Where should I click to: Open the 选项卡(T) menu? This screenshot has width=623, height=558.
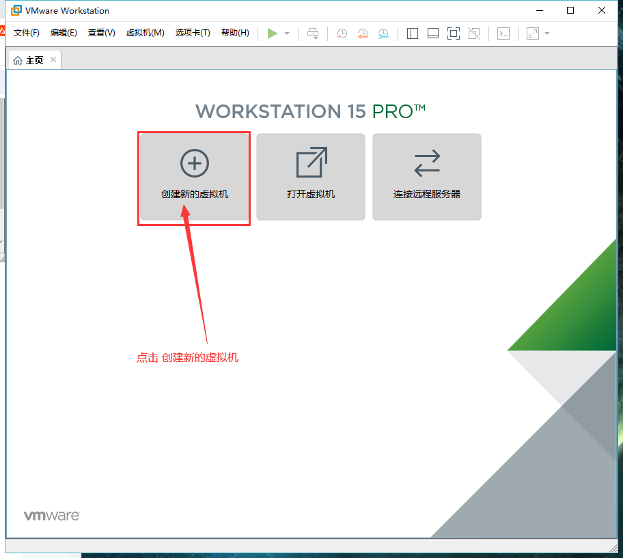click(193, 33)
